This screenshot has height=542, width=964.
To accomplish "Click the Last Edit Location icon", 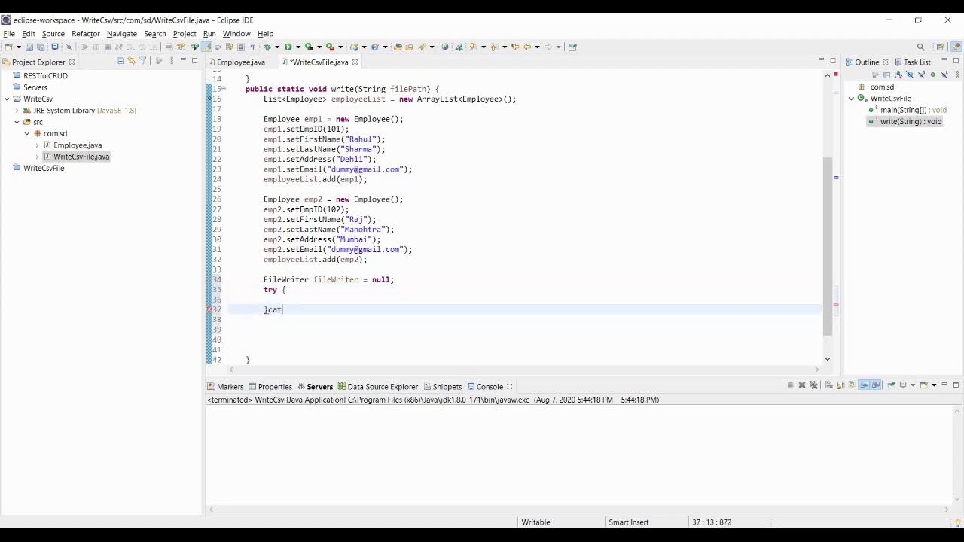I will pos(515,47).
